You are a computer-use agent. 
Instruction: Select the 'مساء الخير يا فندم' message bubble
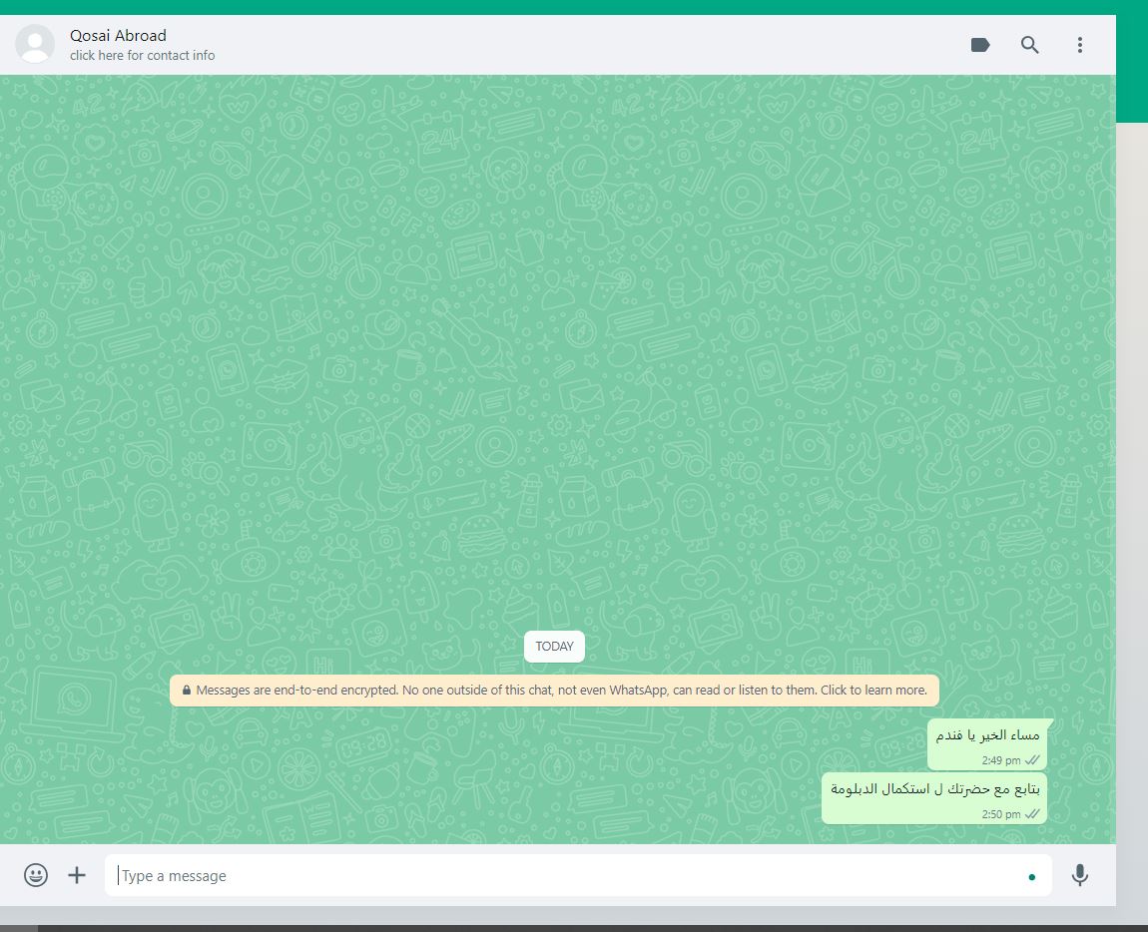tap(987, 743)
